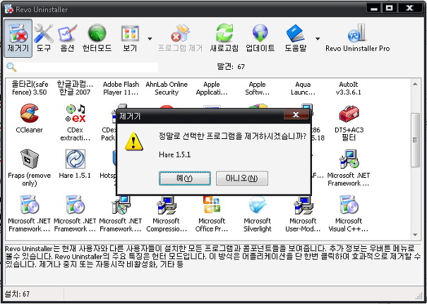Click scrollbar up arrow in program list
Viewport: 427px width, 304px height.
coord(415,84)
